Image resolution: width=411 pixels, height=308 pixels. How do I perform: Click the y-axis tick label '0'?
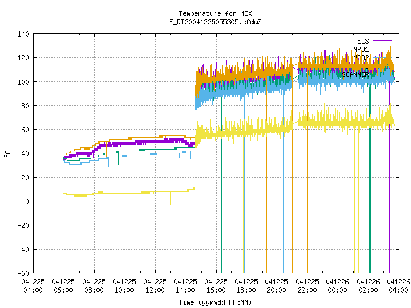[x=27, y=201]
